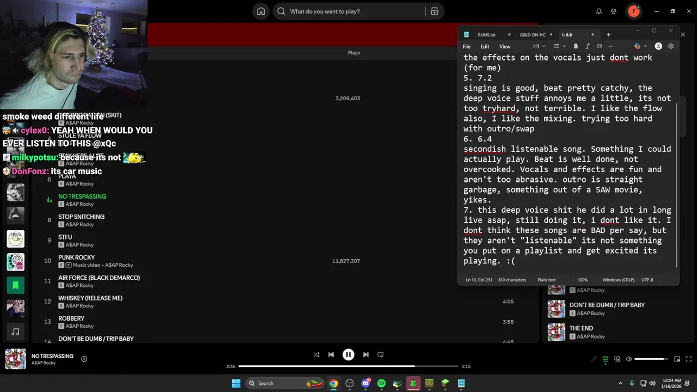The image size is (697, 392).
Task: Pause the current song
Action: click(348, 355)
